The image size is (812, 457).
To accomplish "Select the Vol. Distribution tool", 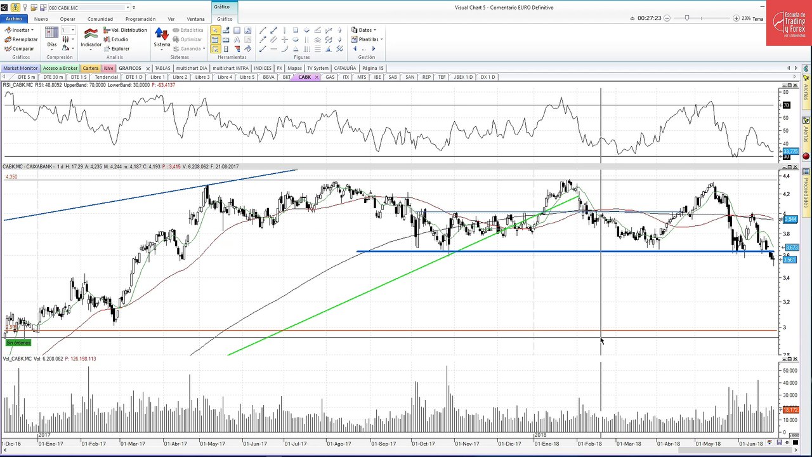I will tap(125, 30).
